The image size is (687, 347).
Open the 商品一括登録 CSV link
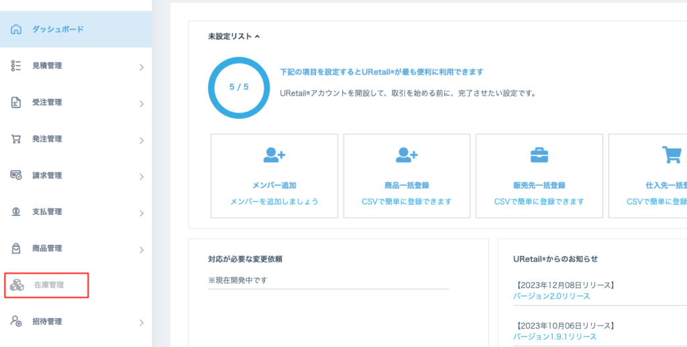coord(407,202)
